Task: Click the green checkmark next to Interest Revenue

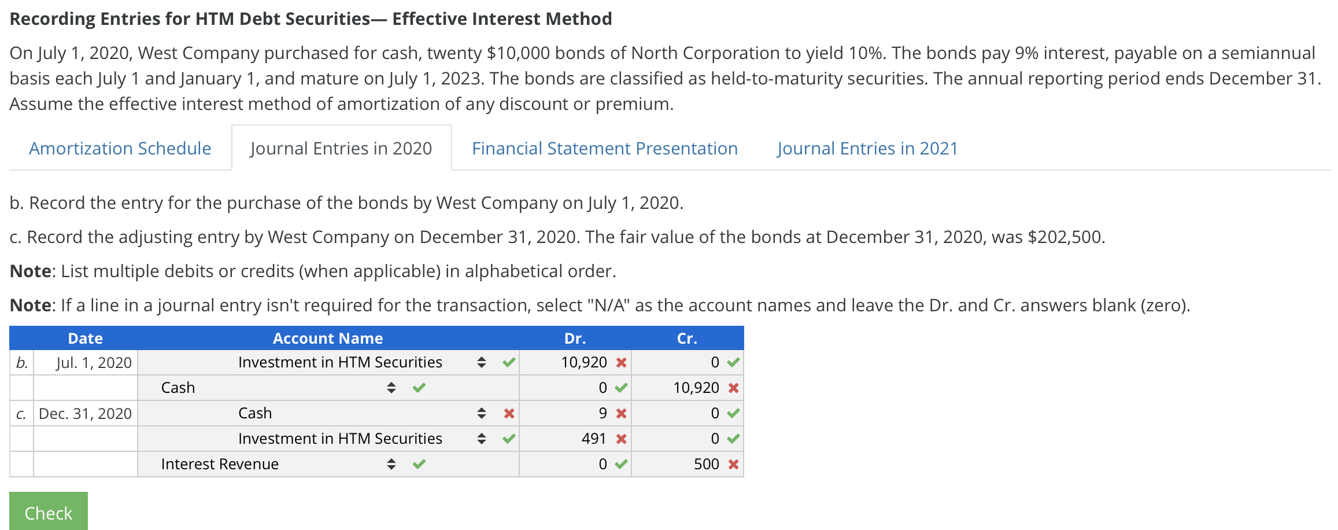Action: coord(419,463)
